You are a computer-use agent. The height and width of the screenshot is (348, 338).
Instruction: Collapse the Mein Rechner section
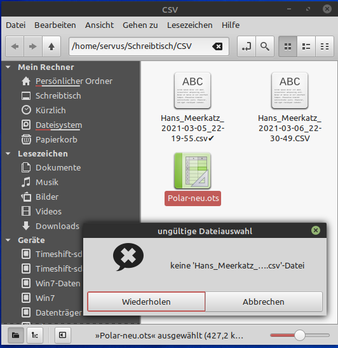coord(8,67)
